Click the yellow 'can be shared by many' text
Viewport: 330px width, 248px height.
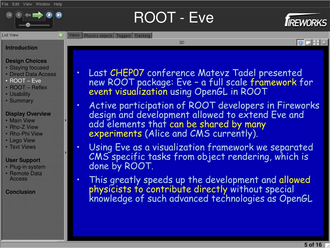click(218, 124)
